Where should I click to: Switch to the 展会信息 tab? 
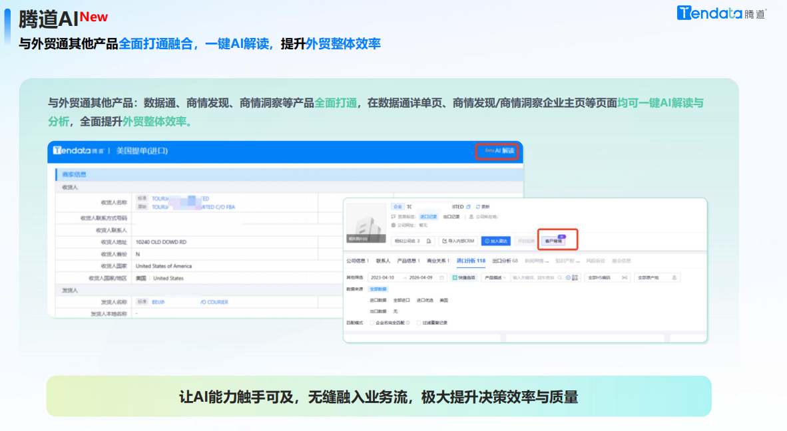click(x=621, y=261)
